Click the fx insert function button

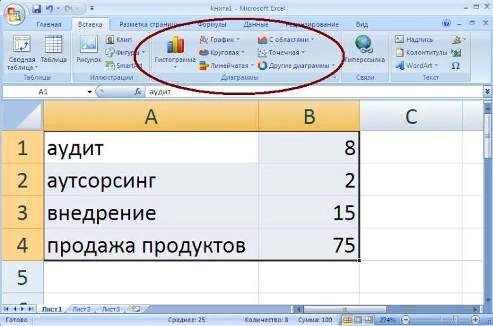pos(138,92)
